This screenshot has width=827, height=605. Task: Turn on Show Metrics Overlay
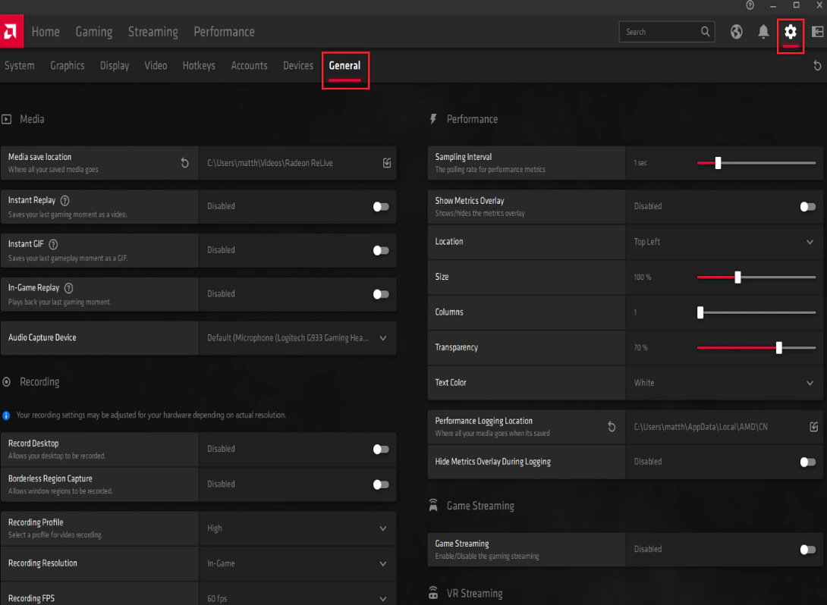click(807, 206)
